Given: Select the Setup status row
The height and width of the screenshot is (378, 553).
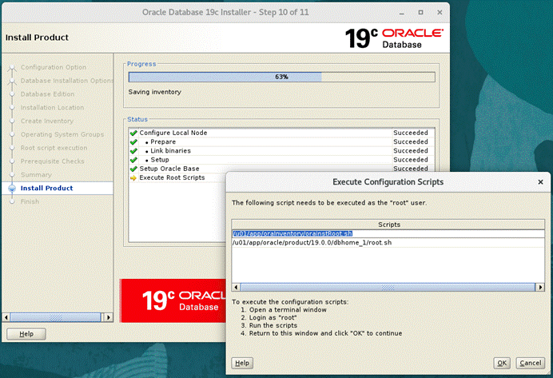Looking at the screenshot, I should point(282,160).
